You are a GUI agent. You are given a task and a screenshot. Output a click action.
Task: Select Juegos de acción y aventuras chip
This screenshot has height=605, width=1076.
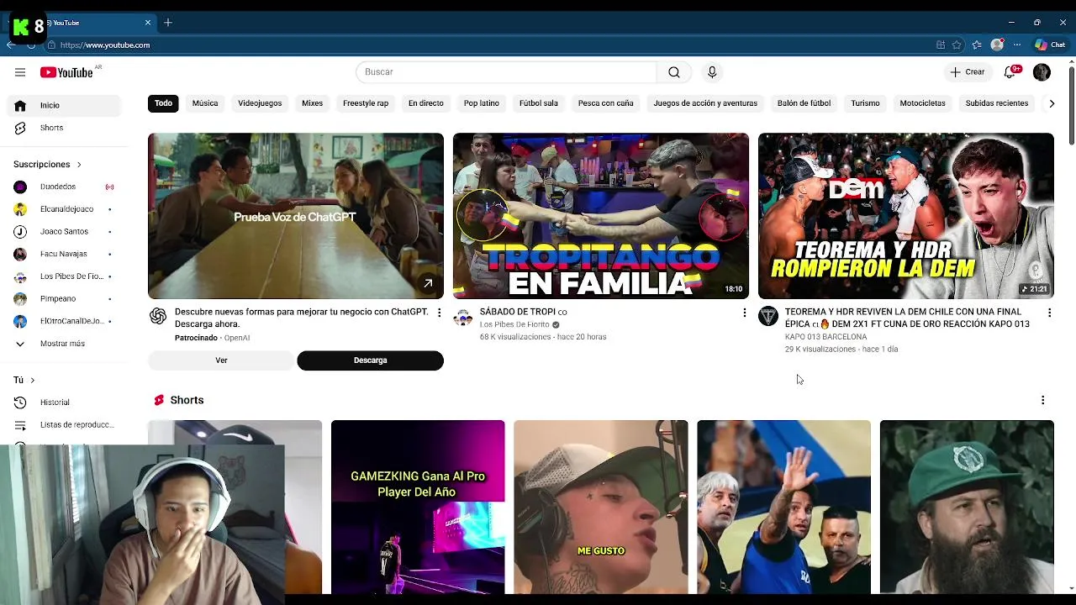705,103
